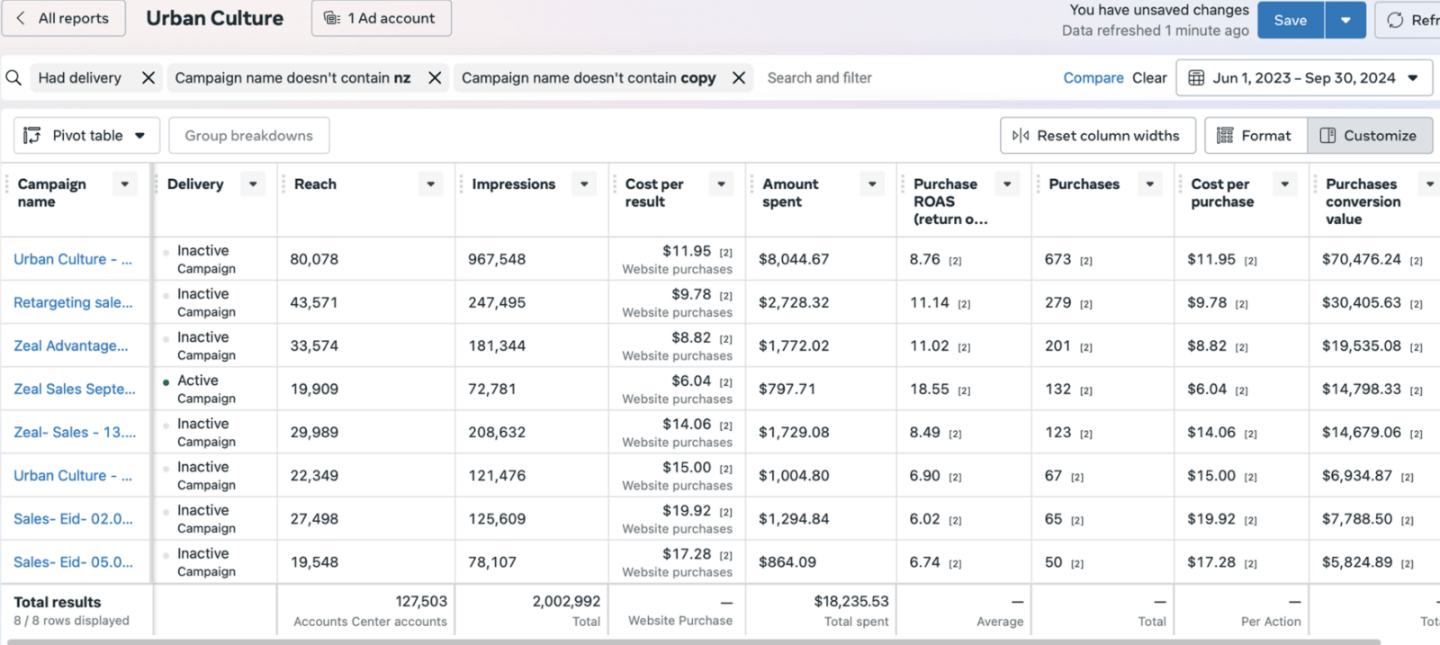Screen dimensions: 1440x645
Task: Select the Reach value 80,078
Action: pyautogui.click(x=314, y=259)
